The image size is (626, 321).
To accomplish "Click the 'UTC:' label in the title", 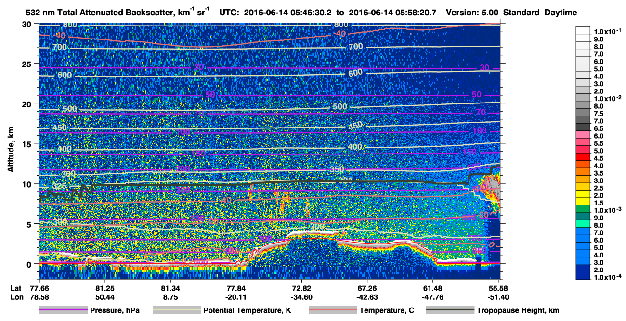I will [228, 13].
